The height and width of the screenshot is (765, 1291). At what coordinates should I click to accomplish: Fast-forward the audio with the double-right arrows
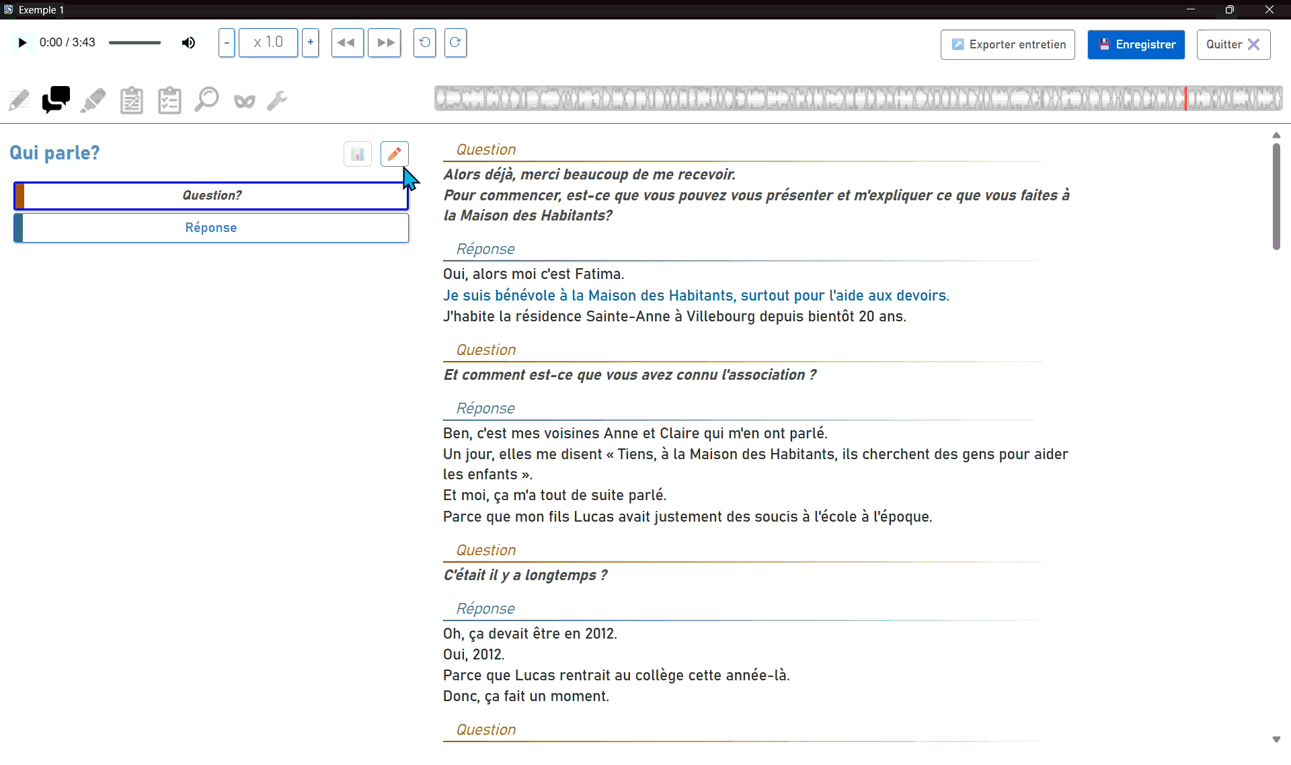385,43
